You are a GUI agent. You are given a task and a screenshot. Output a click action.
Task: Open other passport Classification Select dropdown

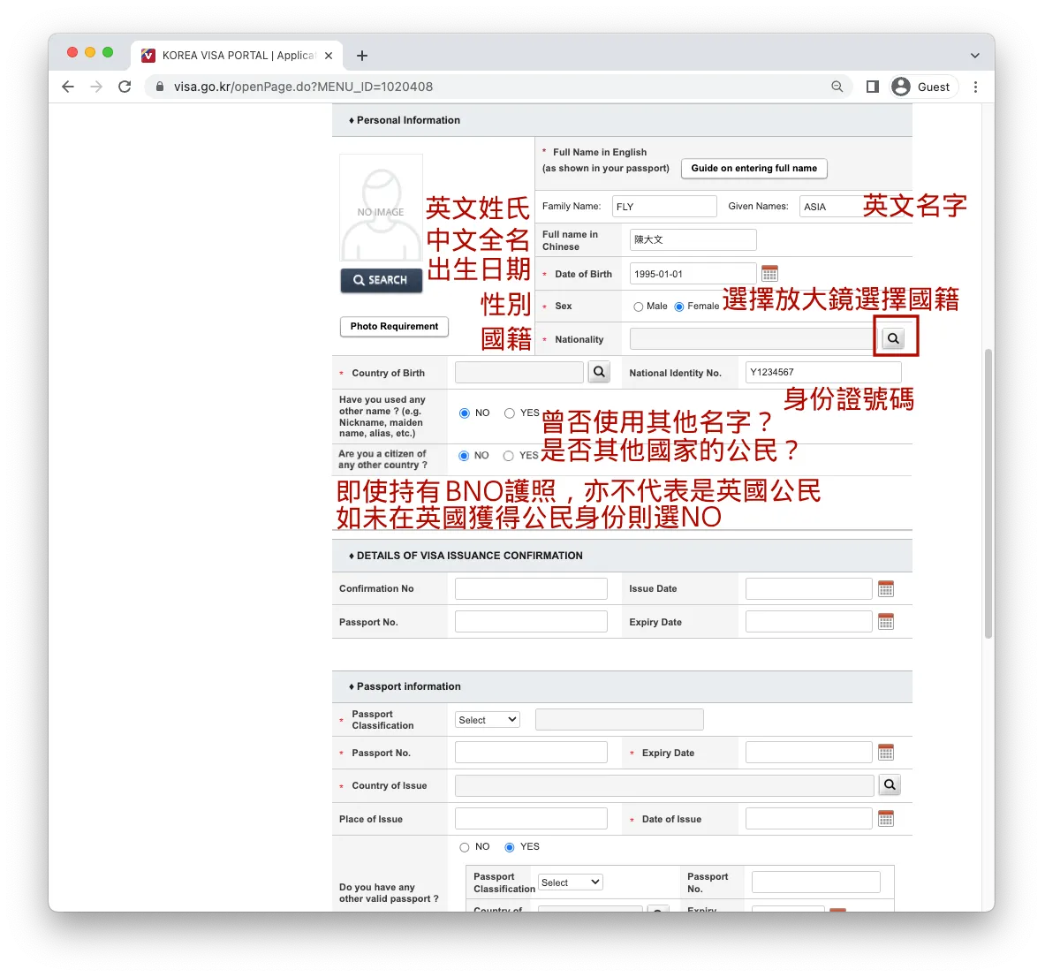pyautogui.click(x=570, y=882)
